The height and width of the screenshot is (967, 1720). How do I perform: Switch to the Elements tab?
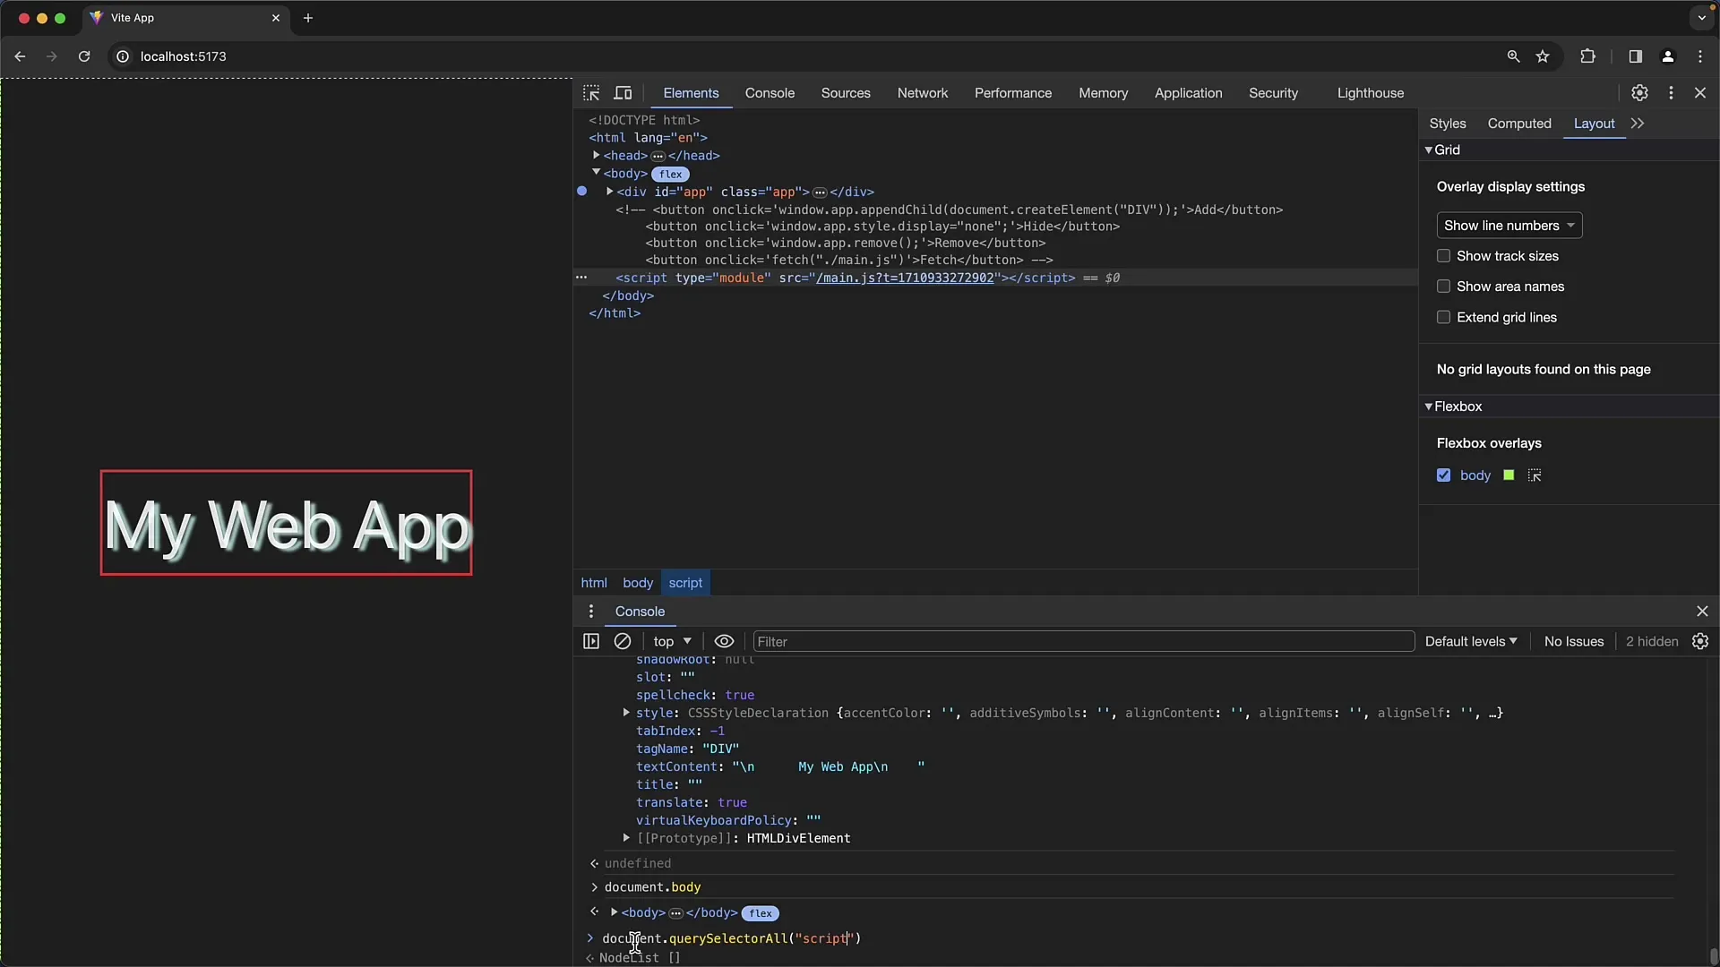tap(691, 93)
